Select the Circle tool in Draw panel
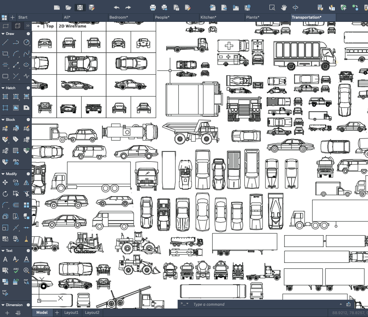 pyautogui.click(x=26, y=42)
